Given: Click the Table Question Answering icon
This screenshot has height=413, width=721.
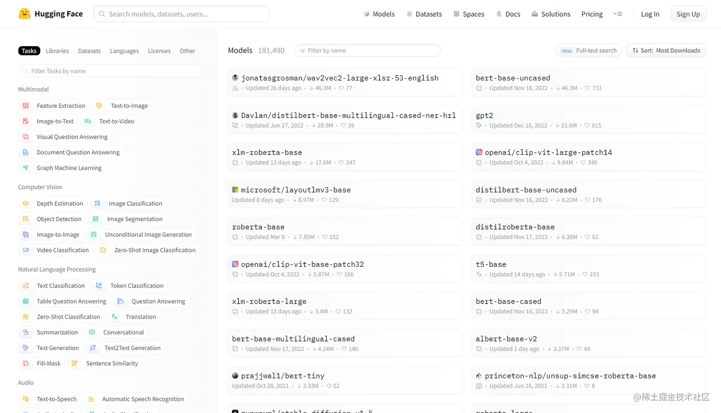Looking at the screenshot, I should 26,301.
